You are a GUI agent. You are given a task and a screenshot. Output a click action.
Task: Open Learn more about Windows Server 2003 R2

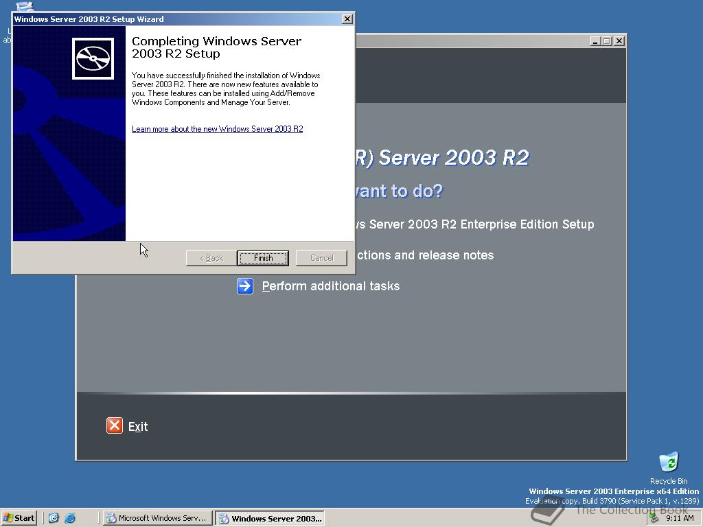218,129
